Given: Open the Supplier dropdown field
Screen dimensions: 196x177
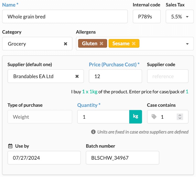Looking at the screenshot, I should coord(46,76).
